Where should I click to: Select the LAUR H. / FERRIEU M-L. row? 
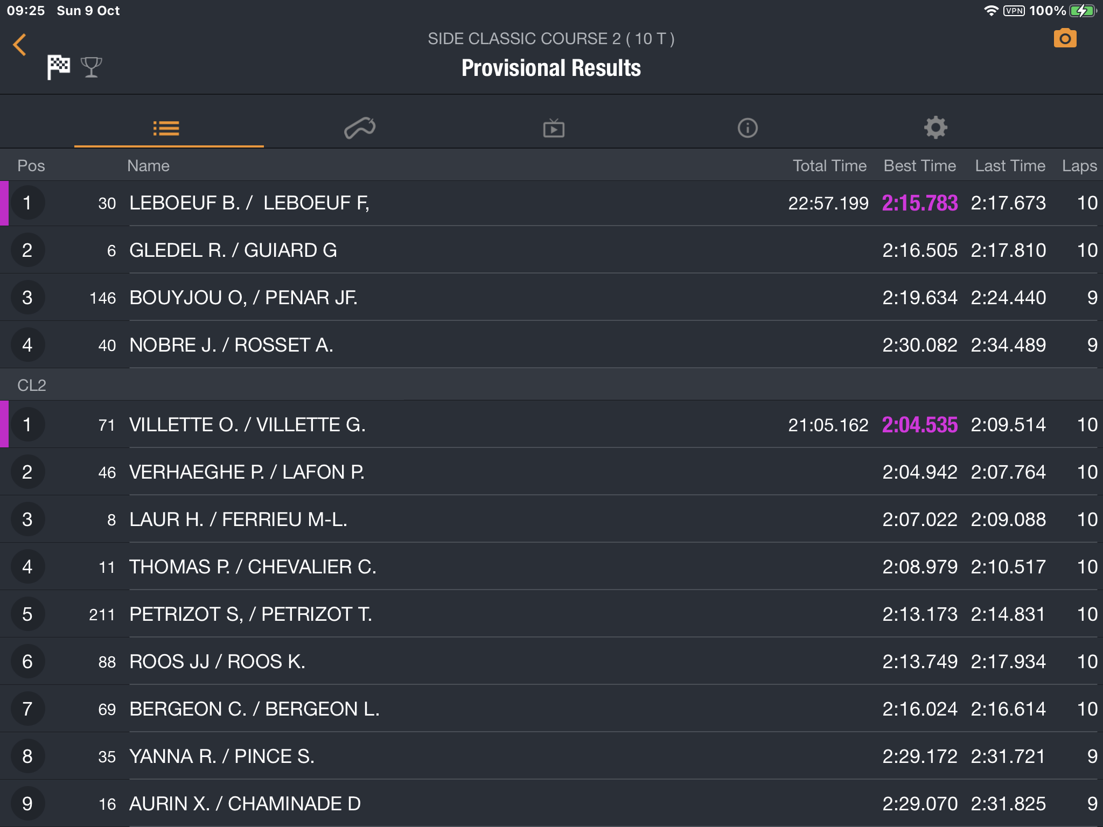(x=551, y=520)
